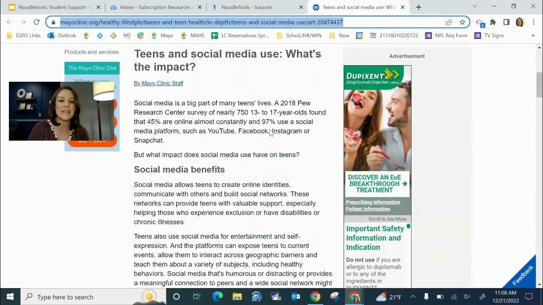View site info via padlock icon

tap(53, 22)
